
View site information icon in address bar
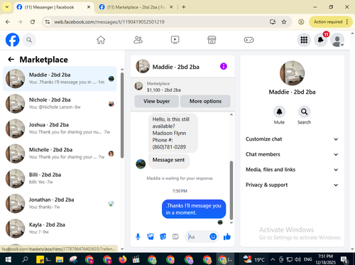click(x=48, y=22)
